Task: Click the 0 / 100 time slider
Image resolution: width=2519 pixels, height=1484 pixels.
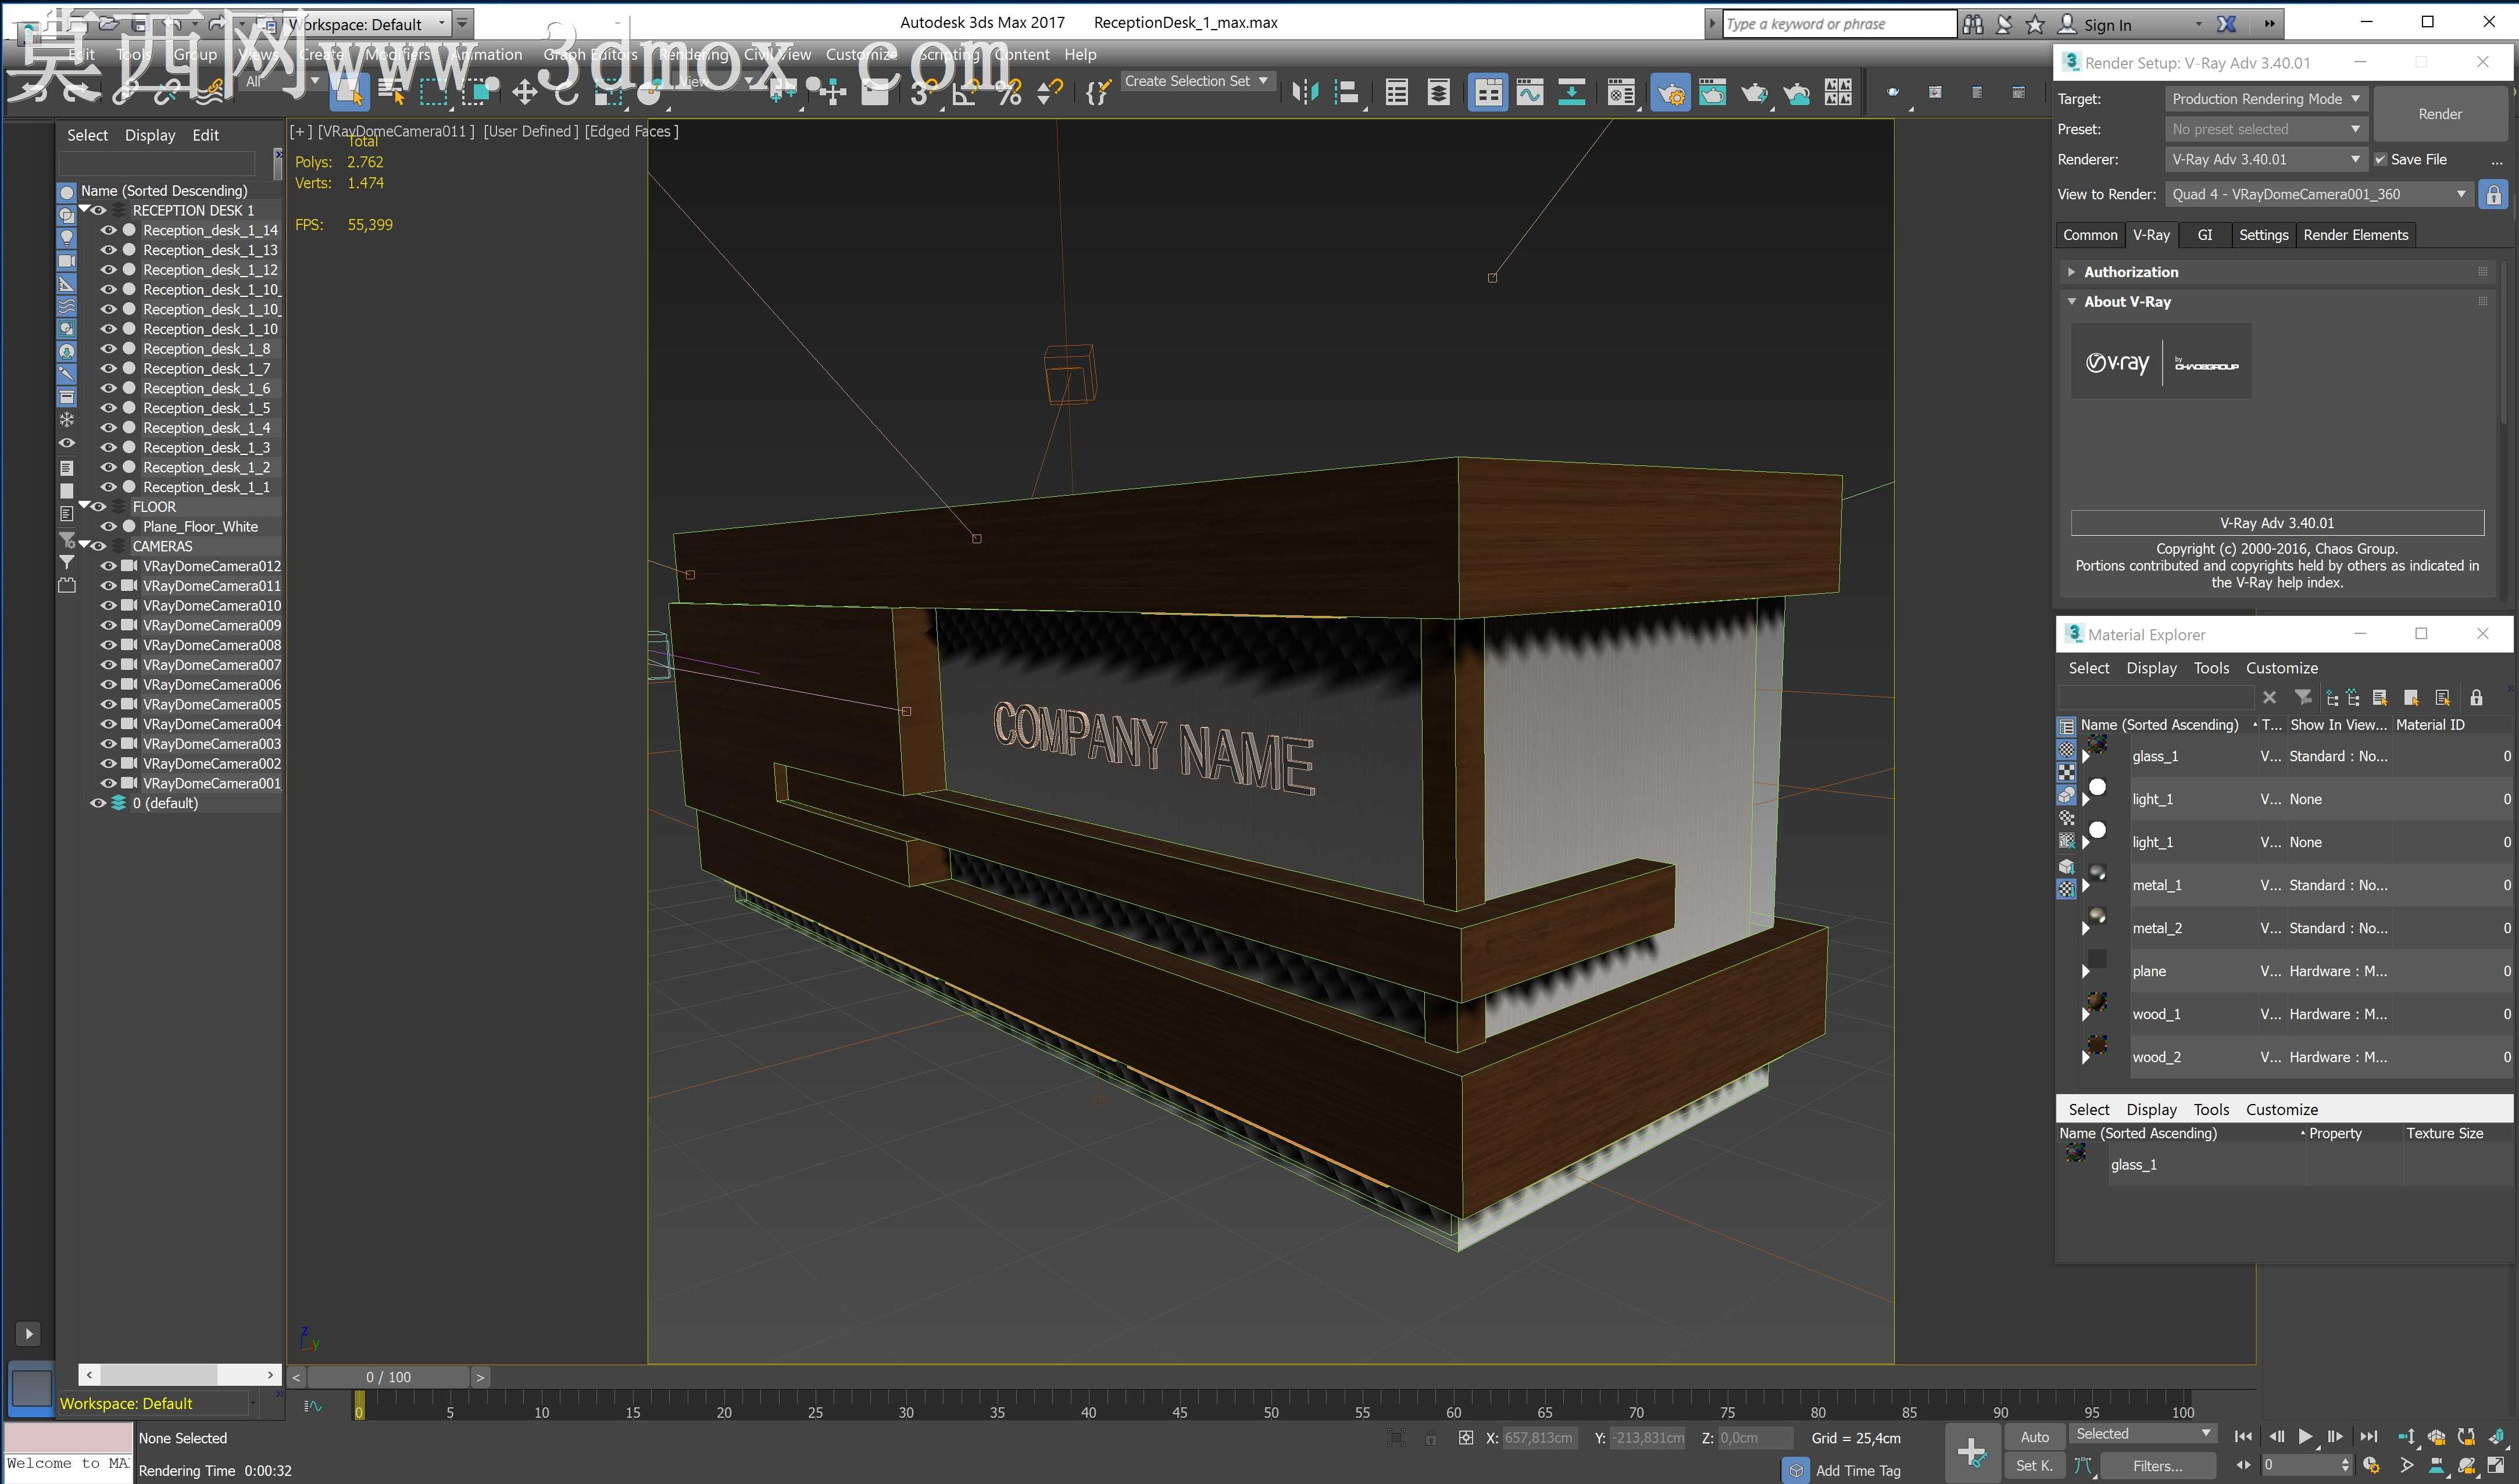Action: point(388,1377)
